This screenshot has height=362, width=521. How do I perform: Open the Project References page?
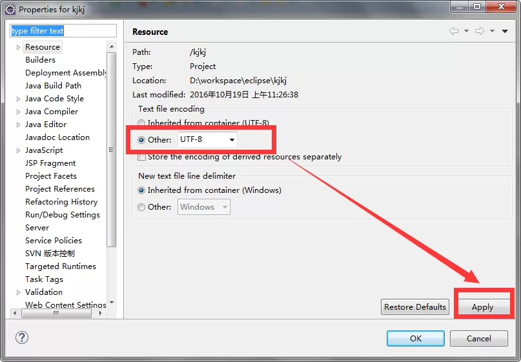[x=60, y=189]
